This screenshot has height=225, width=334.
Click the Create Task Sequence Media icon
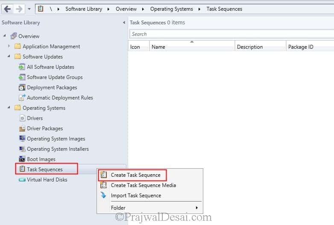pos(103,185)
